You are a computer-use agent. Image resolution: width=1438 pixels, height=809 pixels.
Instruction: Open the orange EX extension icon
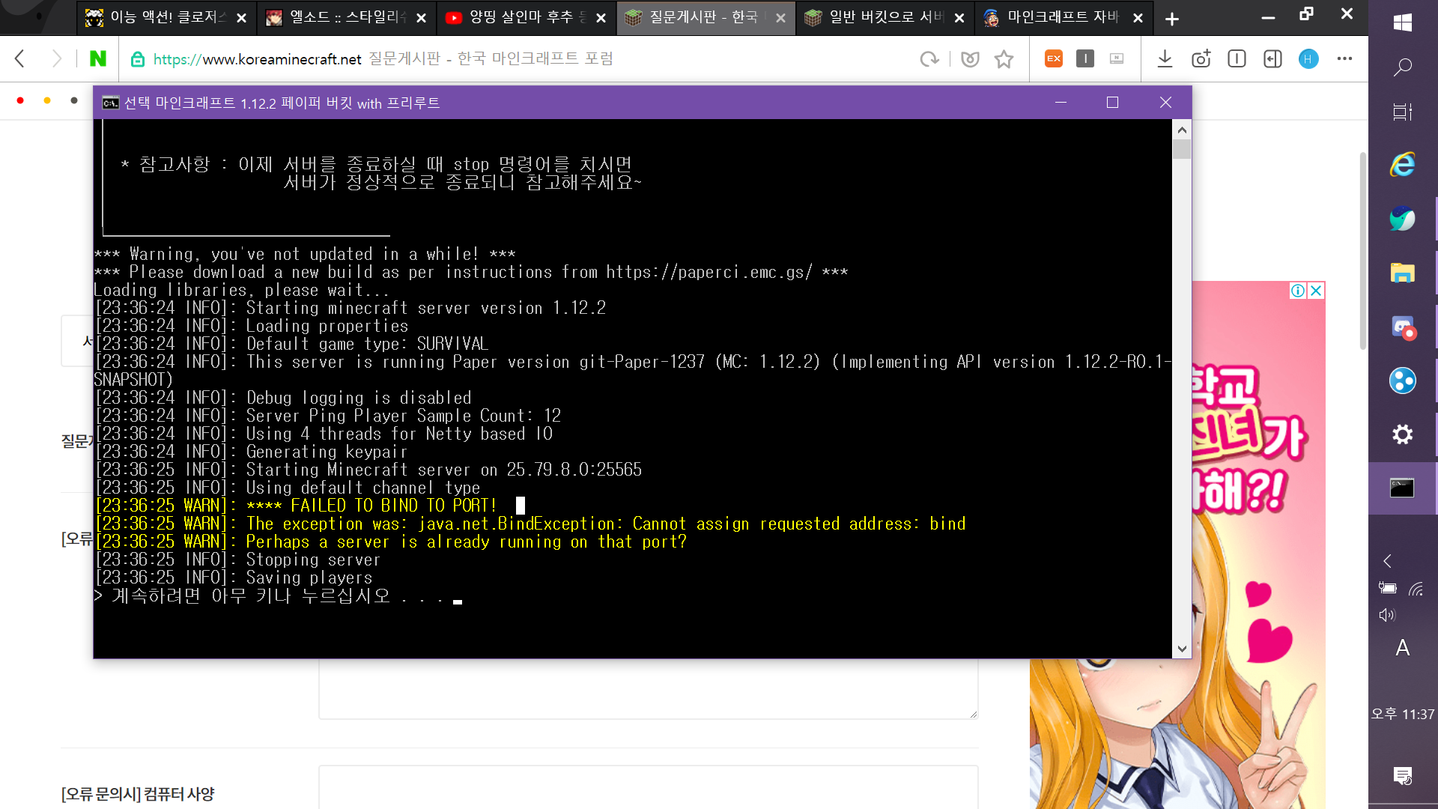coord(1054,58)
